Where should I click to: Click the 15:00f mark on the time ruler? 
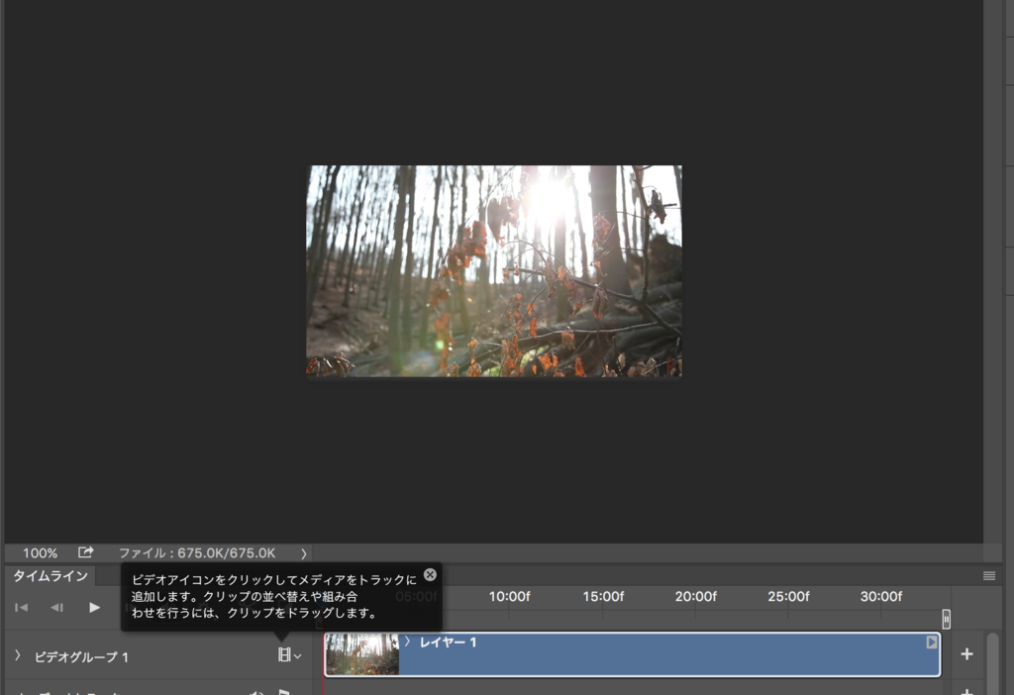(603, 597)
